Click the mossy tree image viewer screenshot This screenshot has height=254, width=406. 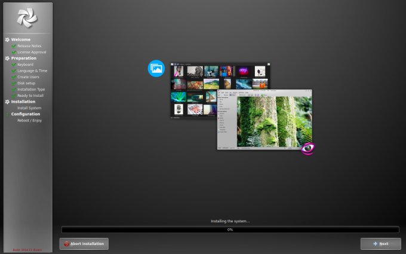(264, 120)
